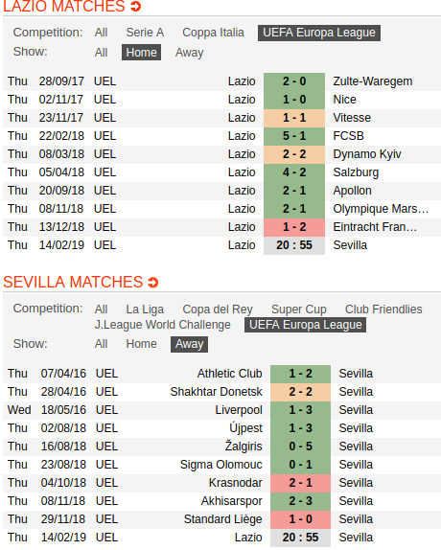
Task: Select J.League World Challenge filter
Action: tap(162, 325)
